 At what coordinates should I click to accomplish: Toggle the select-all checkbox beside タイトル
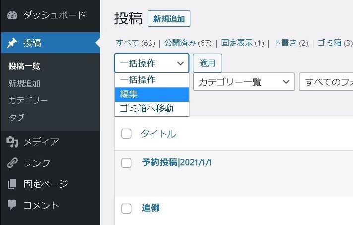coord(126,134)
